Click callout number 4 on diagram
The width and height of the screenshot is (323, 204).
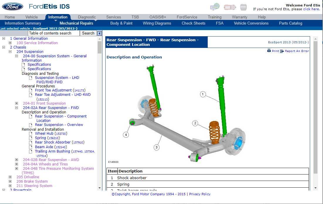pos(126,135)
